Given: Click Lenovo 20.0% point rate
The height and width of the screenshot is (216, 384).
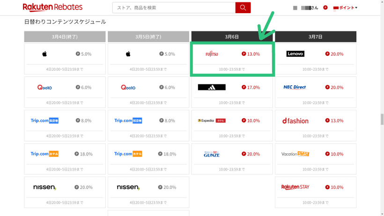Looking at the screenshot, I should [334, 54].
